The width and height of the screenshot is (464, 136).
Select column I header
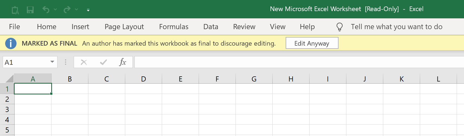click(328, 79)
